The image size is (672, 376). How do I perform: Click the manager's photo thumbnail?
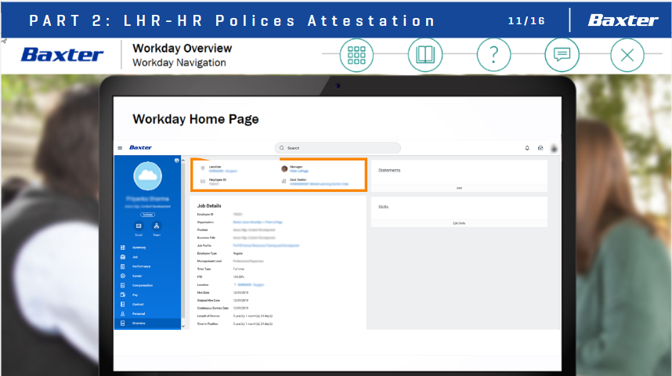284,169
